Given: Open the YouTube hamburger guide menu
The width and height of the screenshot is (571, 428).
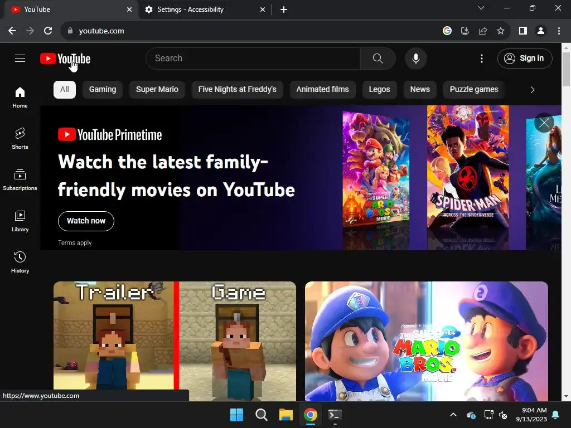Looking at the screenshot, I should point(20,58).
